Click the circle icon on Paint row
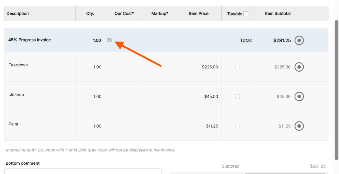This screenshot has width=339, height=174. (299, 126)
